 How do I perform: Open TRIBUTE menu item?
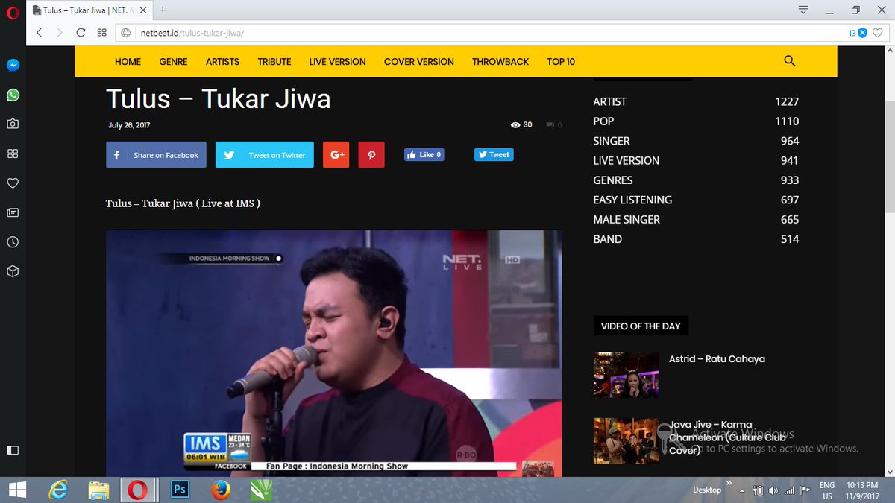(x=274, y=62)
